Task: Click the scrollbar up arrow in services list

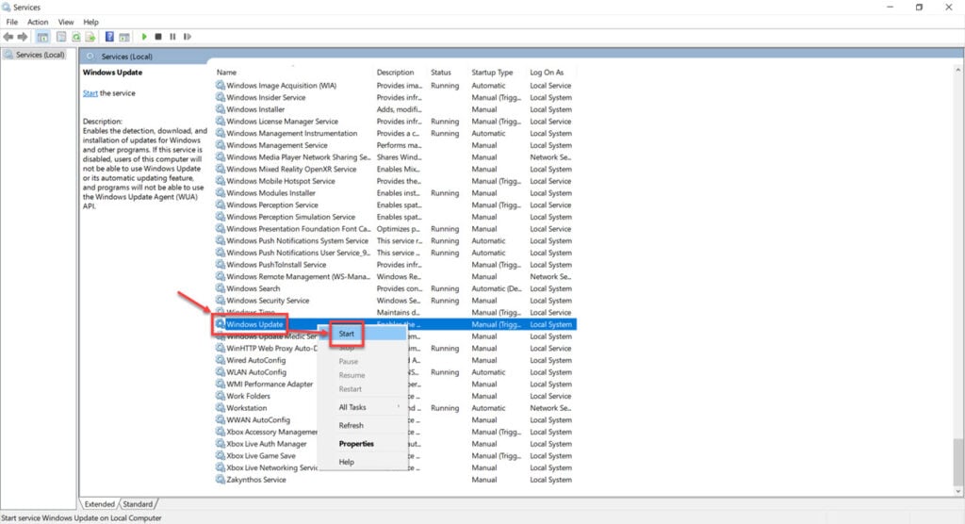Action: (x=957, y=72)
